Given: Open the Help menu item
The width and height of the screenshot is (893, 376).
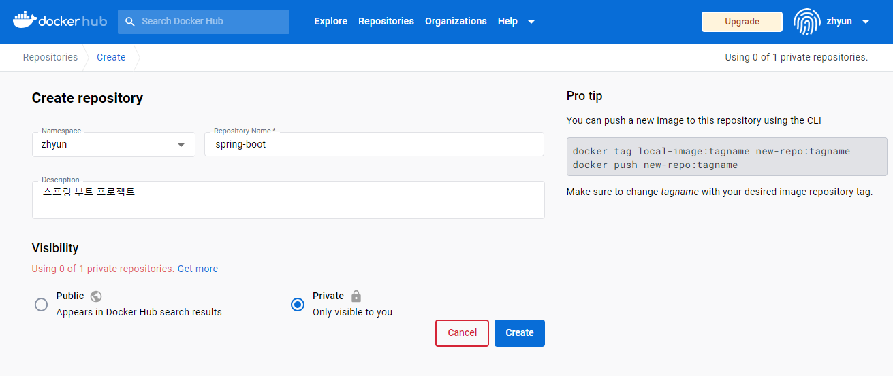Looking at the screenshot, I should coord(507,21).
